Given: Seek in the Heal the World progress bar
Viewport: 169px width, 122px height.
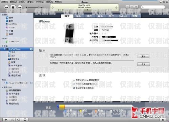Looking at the screenshot, I should point(84,10).
